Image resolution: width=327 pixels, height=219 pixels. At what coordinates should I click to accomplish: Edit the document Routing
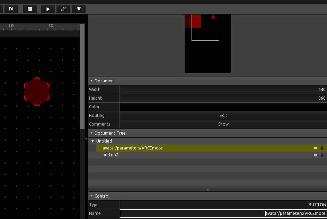click(x=223, y=115)
